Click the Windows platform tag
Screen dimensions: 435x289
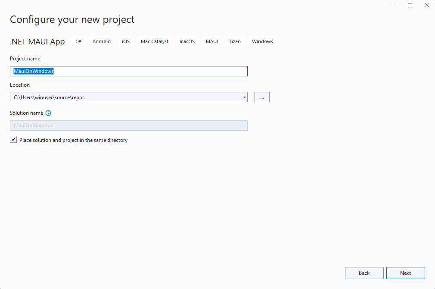coord(262,41)
